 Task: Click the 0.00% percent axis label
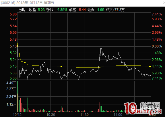click(x=157, y=46)
